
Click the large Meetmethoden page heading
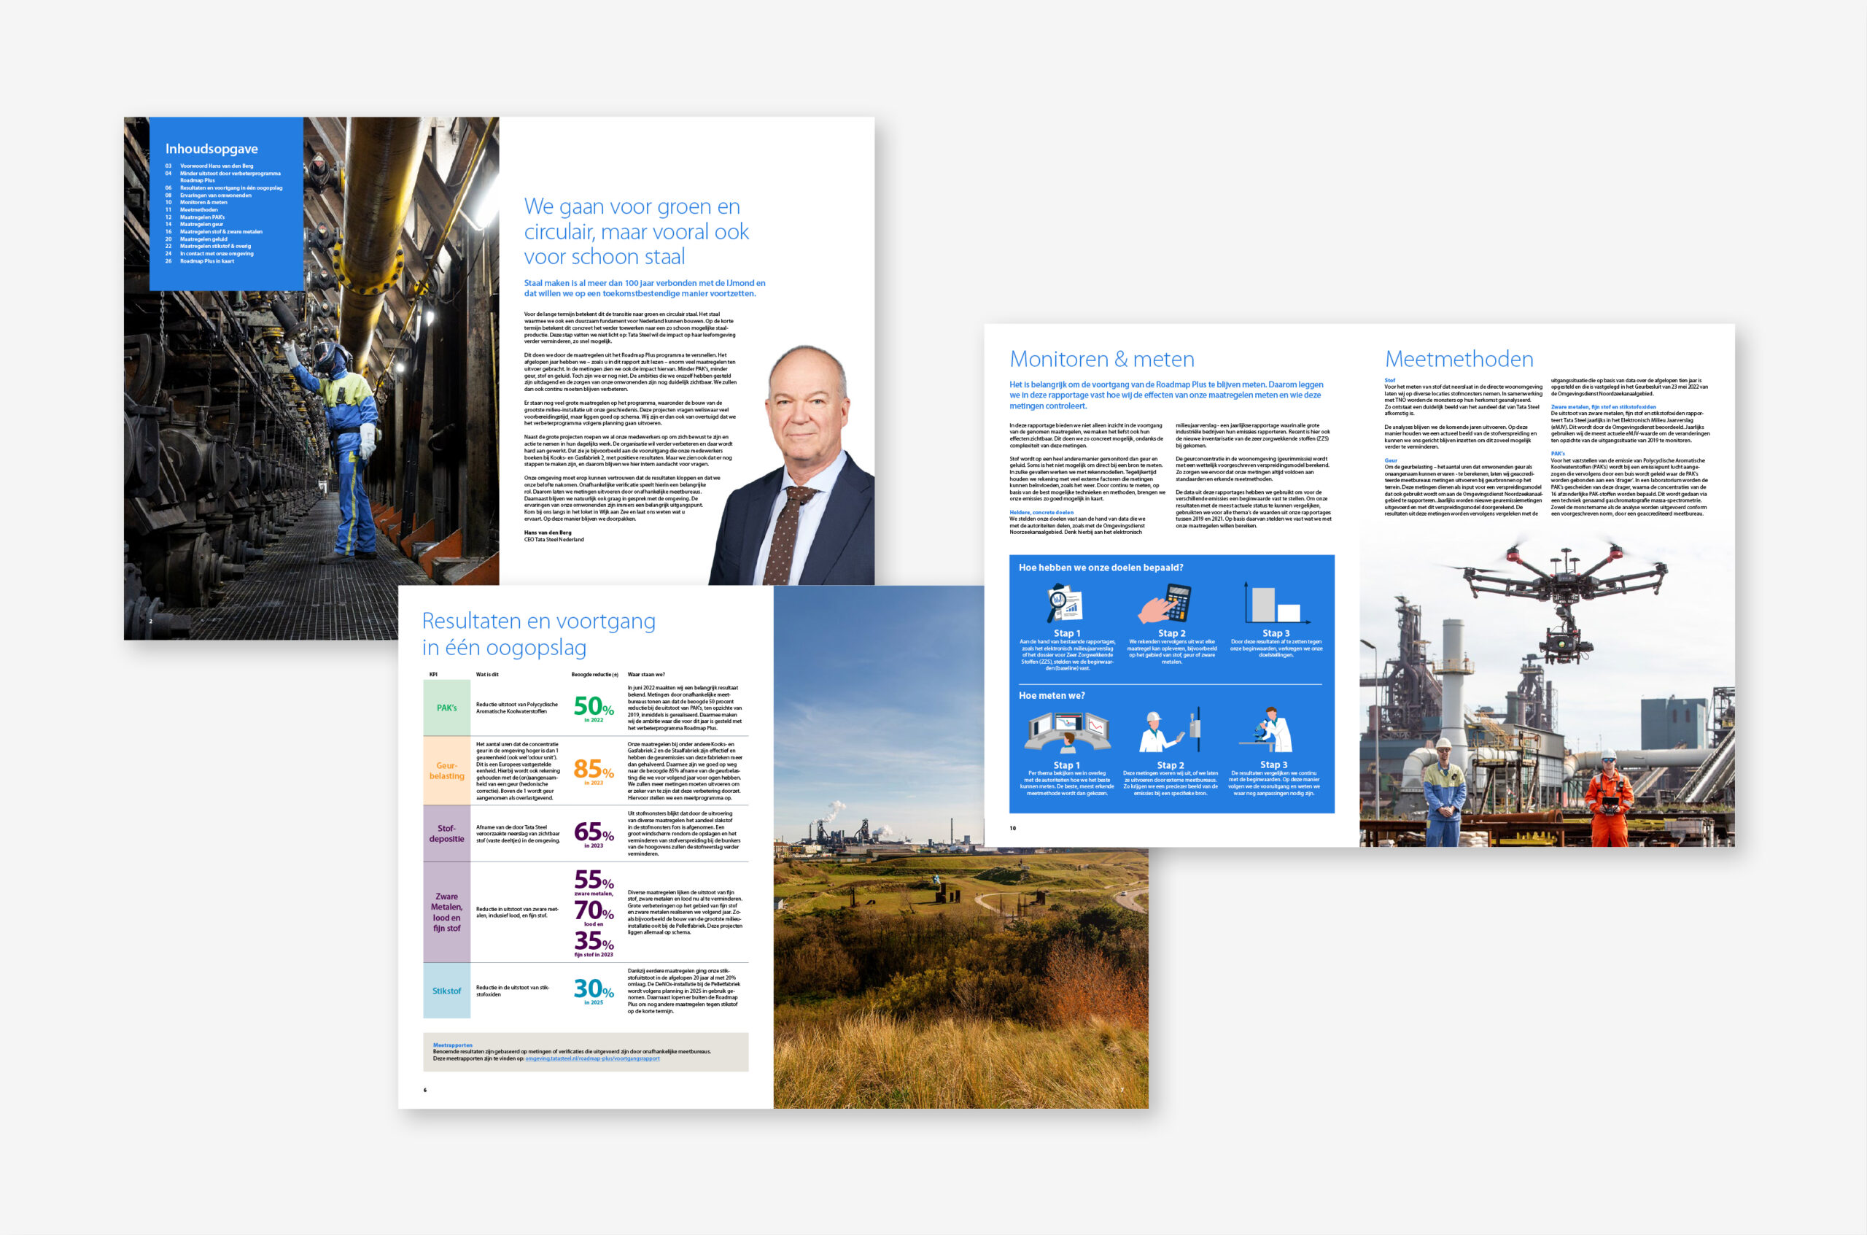(1459, 359)
